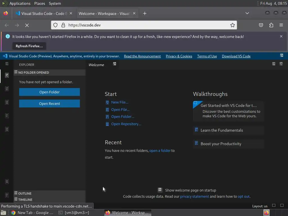This screenshot has height=216, width=288.
Task: Bookmark this page with the star icon
Action: tap(233, 25)
